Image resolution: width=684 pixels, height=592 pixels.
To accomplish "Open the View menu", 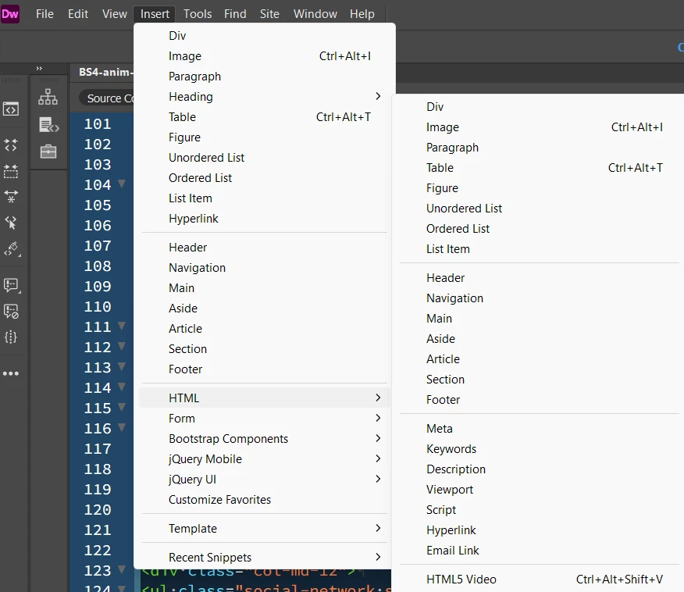I will click(x=115, y=14).
